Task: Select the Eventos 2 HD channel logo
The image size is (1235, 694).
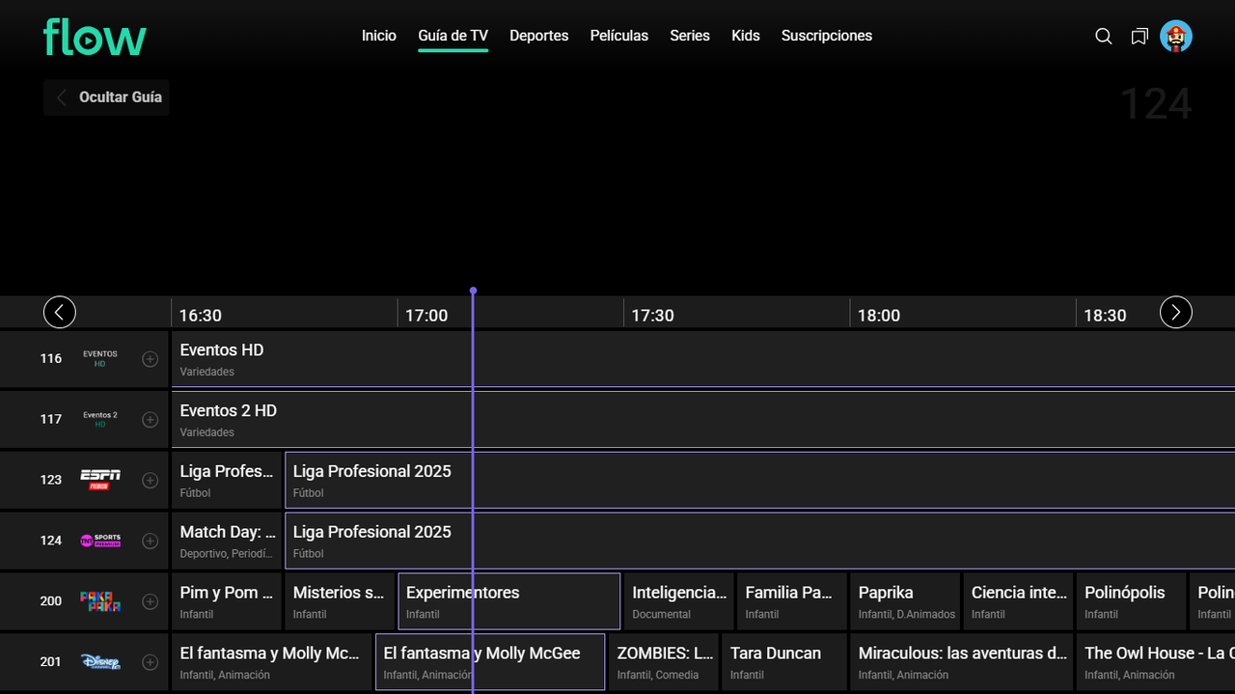Action: click(x=100, y=420)
